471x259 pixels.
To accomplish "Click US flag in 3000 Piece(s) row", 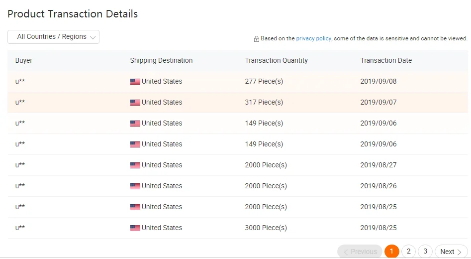I will pyautogui.click(x=135, y=228).
